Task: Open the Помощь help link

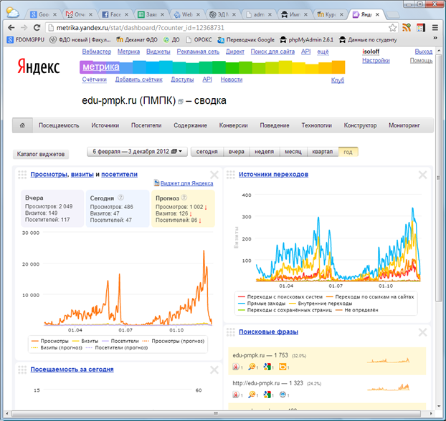Action: click(x=421, y=61)
